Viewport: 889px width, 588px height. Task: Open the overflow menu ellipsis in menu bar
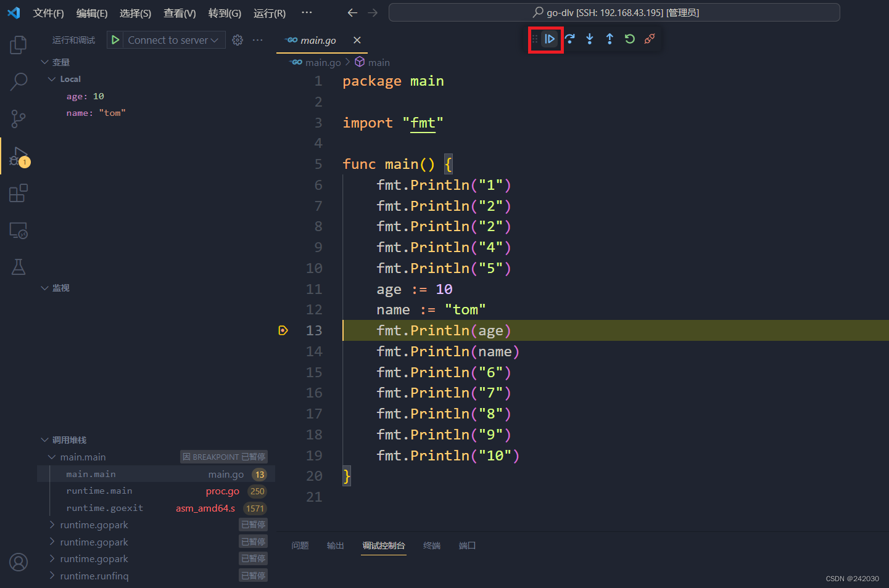307,12
